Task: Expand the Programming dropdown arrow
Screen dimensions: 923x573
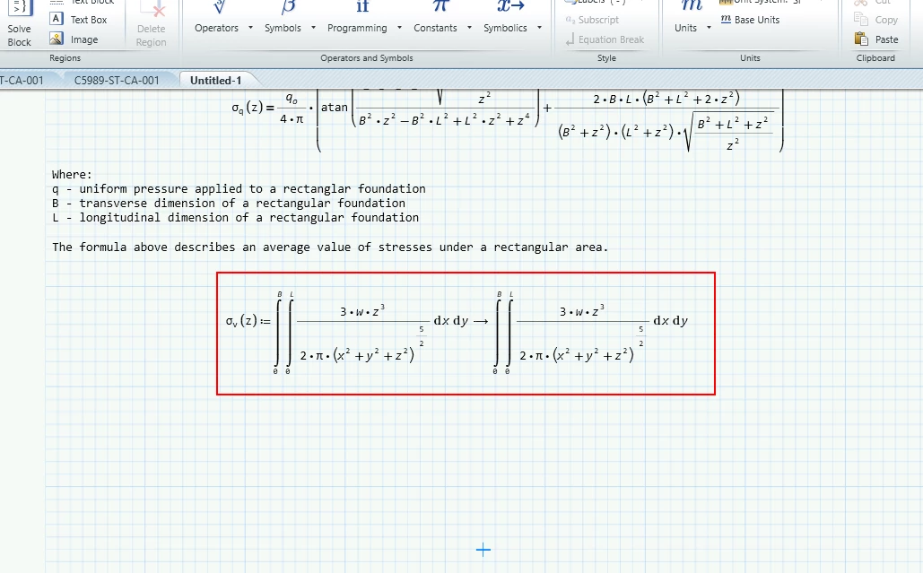Action: tap(399, 28)
